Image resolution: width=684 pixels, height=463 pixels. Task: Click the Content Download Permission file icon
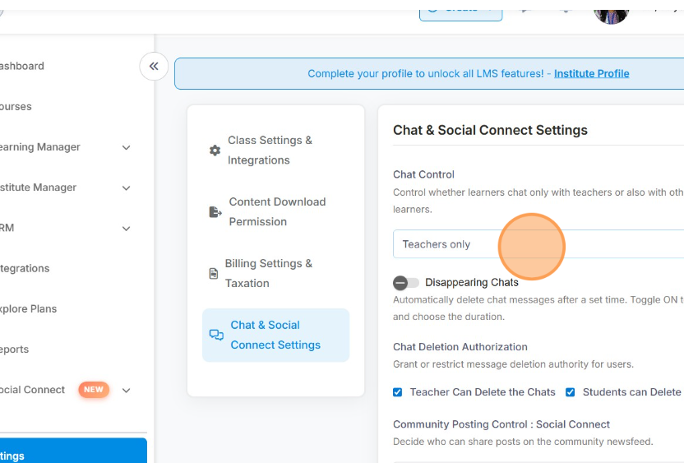[215, 212]
